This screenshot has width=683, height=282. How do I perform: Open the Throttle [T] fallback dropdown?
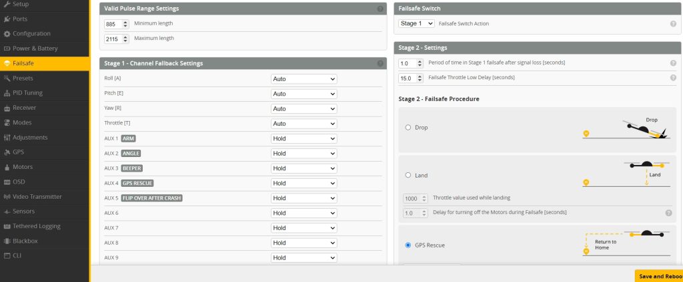(303, 124)
